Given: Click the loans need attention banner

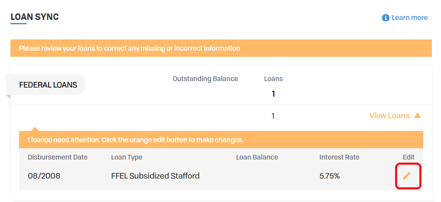Looking at the screenshot, I should click(221, 140).
